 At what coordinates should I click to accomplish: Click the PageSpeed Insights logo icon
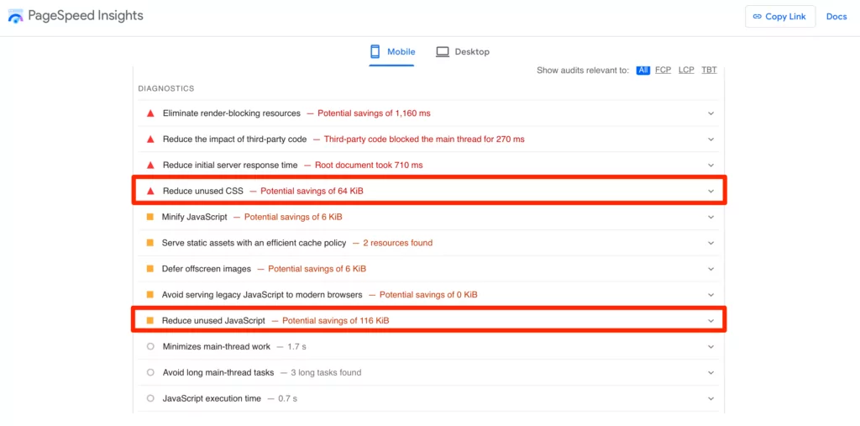tap(15, 16)
